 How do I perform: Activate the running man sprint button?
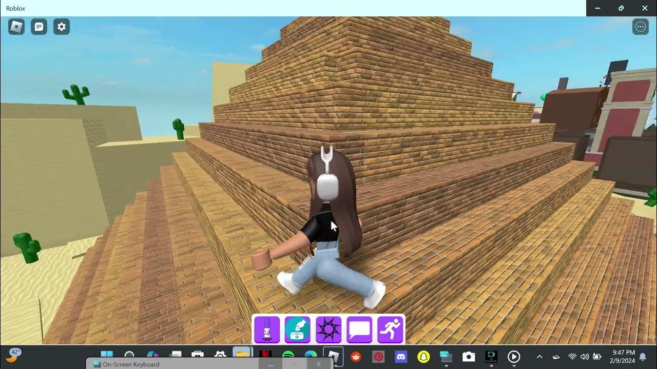[390, 330]
